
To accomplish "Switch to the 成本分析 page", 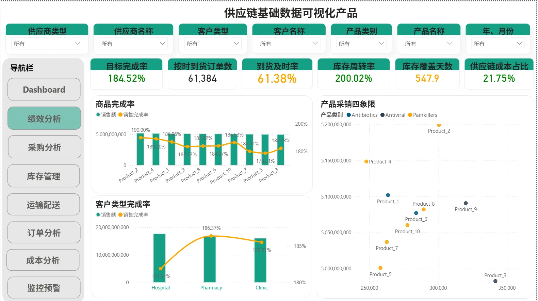I will point(43,260).
